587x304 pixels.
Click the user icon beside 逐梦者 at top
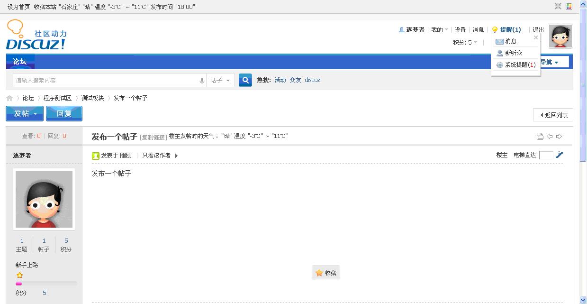click(x=402, y=29)
